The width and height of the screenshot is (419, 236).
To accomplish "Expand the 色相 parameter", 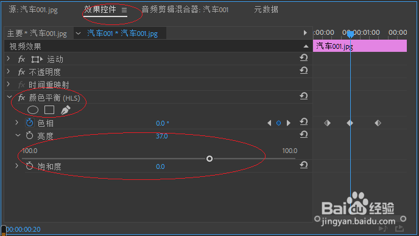I will (x=17, y=123).
